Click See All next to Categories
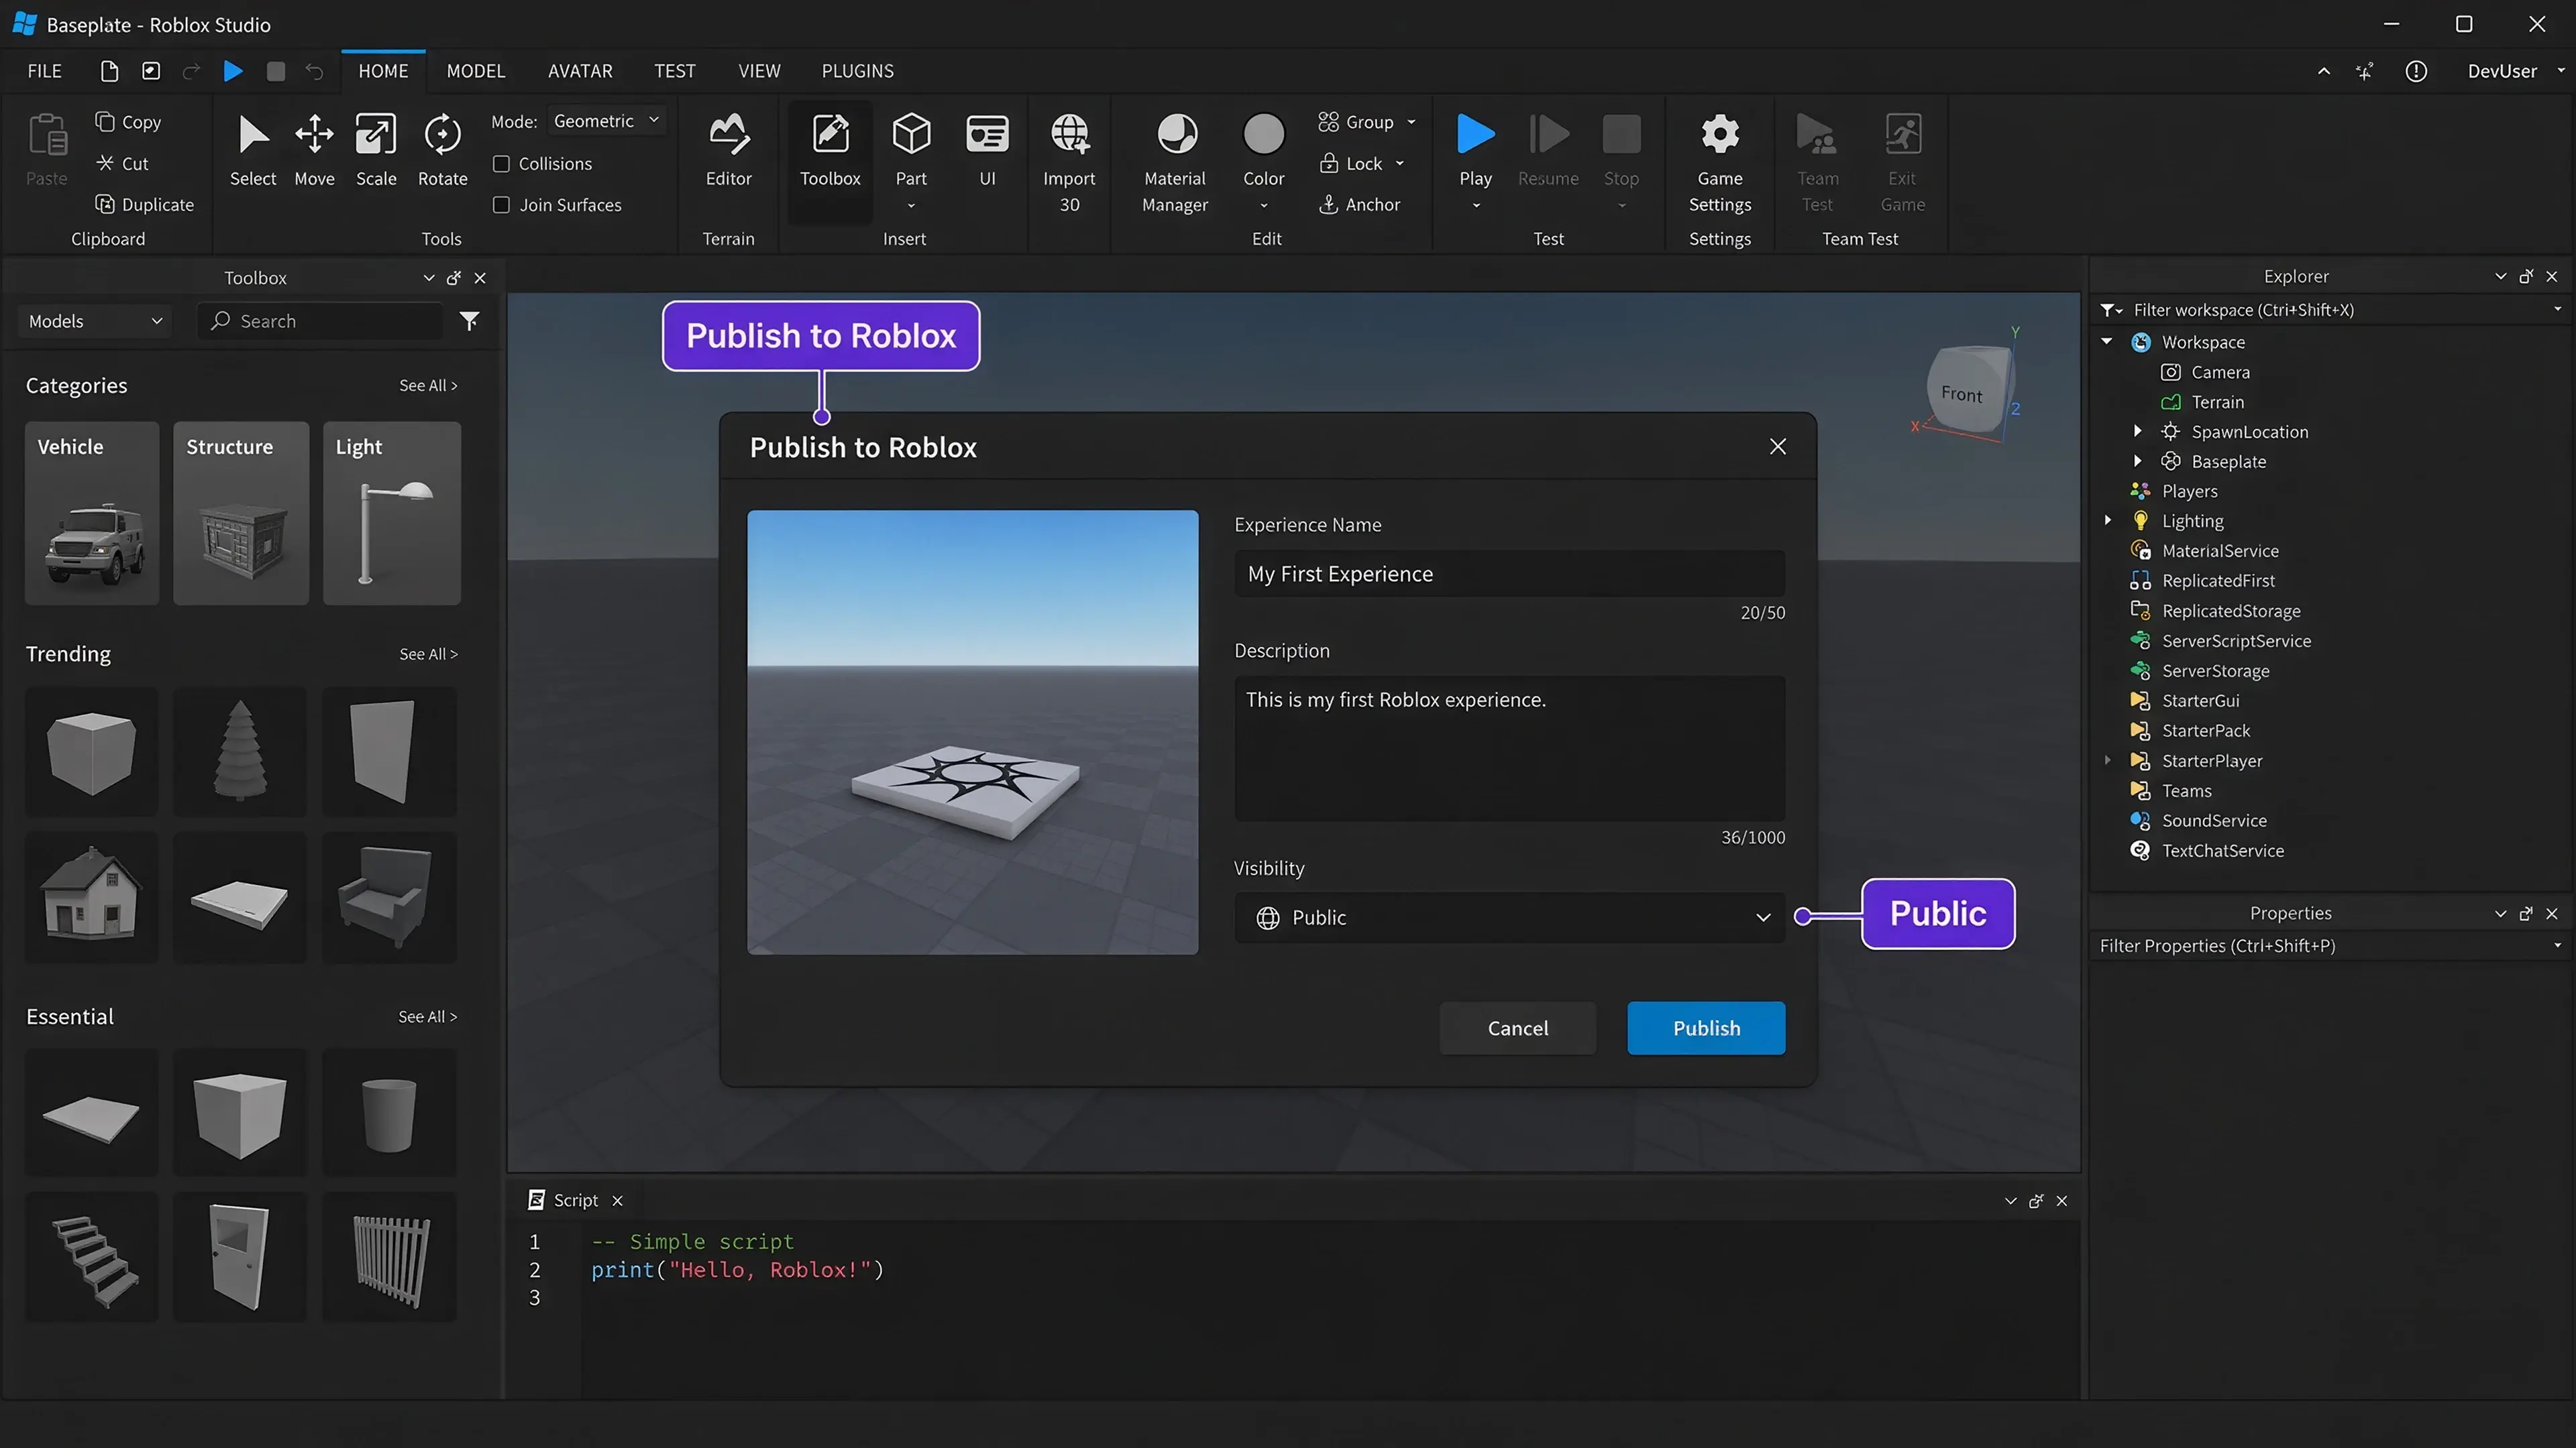This screenshot has width=2576, height=1448. point(428,385)
